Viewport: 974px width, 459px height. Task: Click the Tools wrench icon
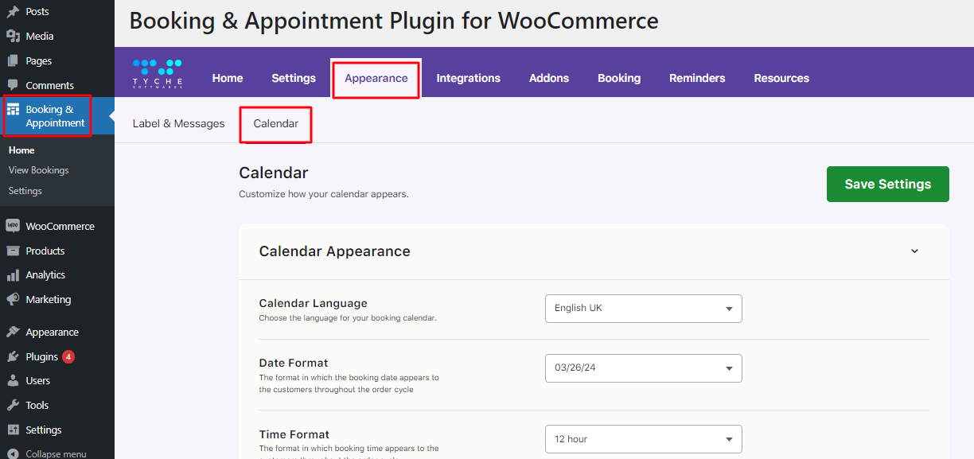click(x=13, y=406)
